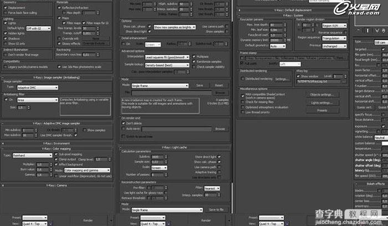388x226 pixels.
Task: Enable Distributed rendering checkbox
Action: click(243, 79)
